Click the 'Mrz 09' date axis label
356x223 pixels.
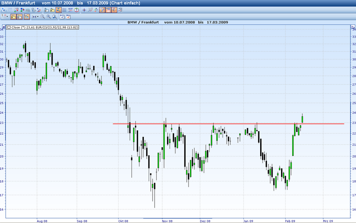328,221
